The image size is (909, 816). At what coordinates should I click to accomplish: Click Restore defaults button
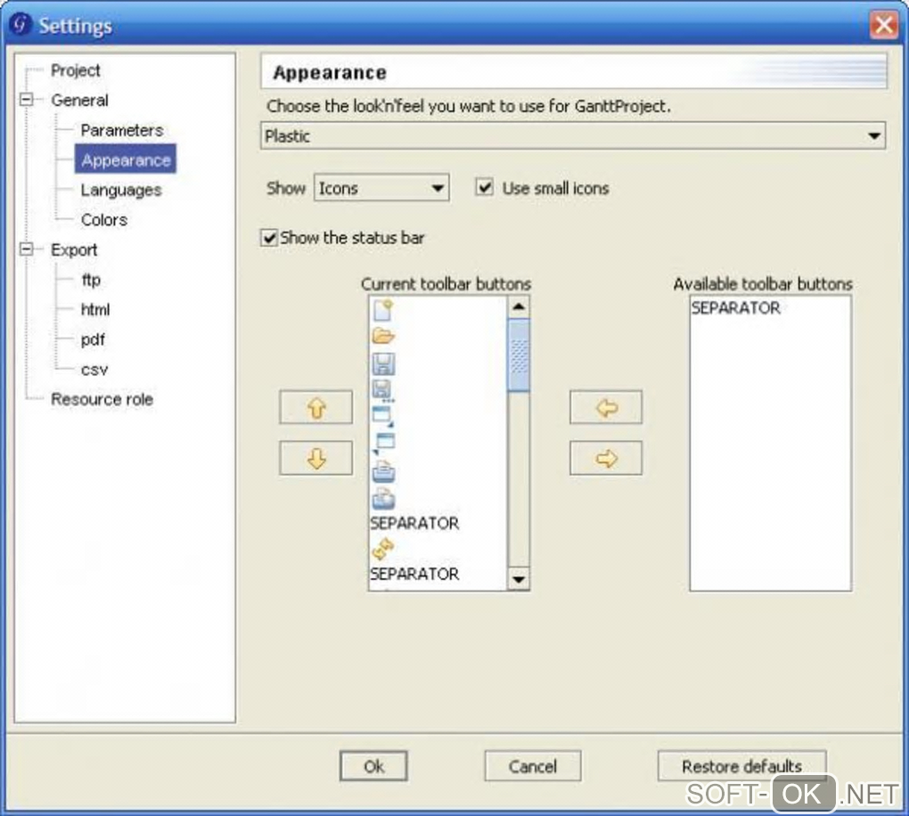click(741, 766)
